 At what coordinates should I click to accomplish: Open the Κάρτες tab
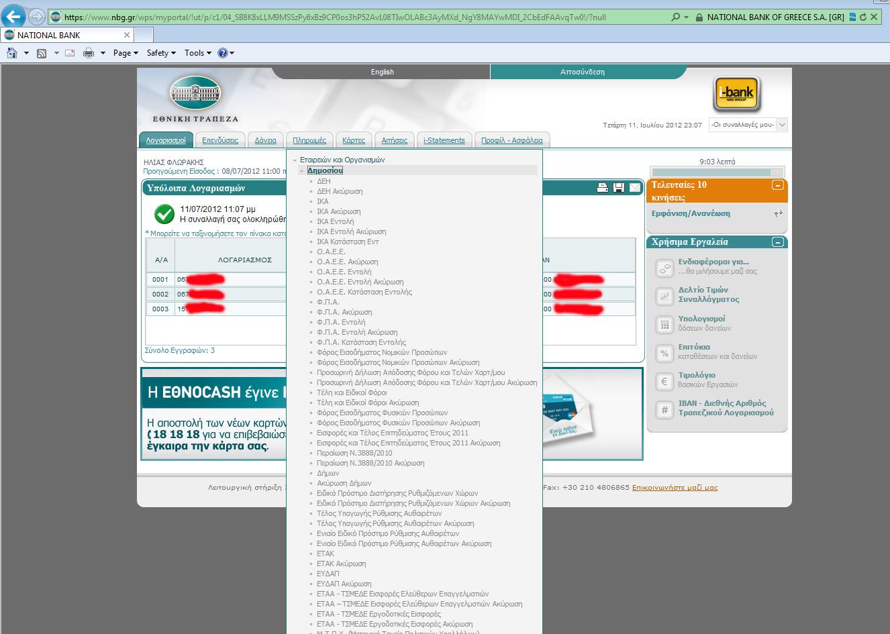pyautogui.click(x=354, y=140)
